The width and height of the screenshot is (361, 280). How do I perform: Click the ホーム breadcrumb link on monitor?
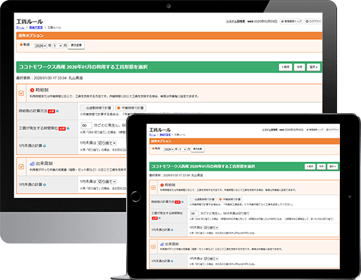(x=20, y=28)
